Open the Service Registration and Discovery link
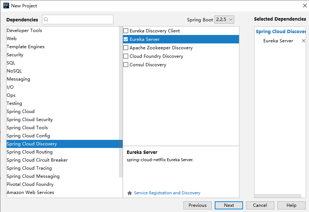The image size is (309, 212). [167, 193]
